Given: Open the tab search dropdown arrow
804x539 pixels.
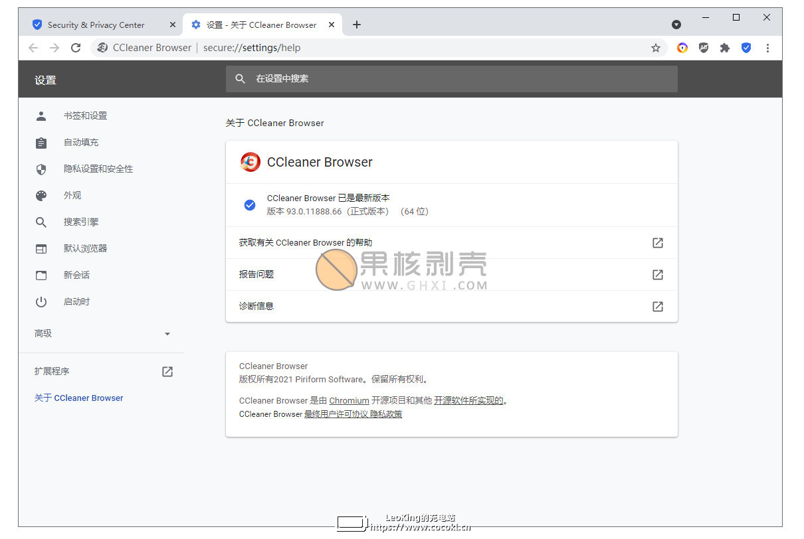Looking at the screenshot, I should pos(676,25).
